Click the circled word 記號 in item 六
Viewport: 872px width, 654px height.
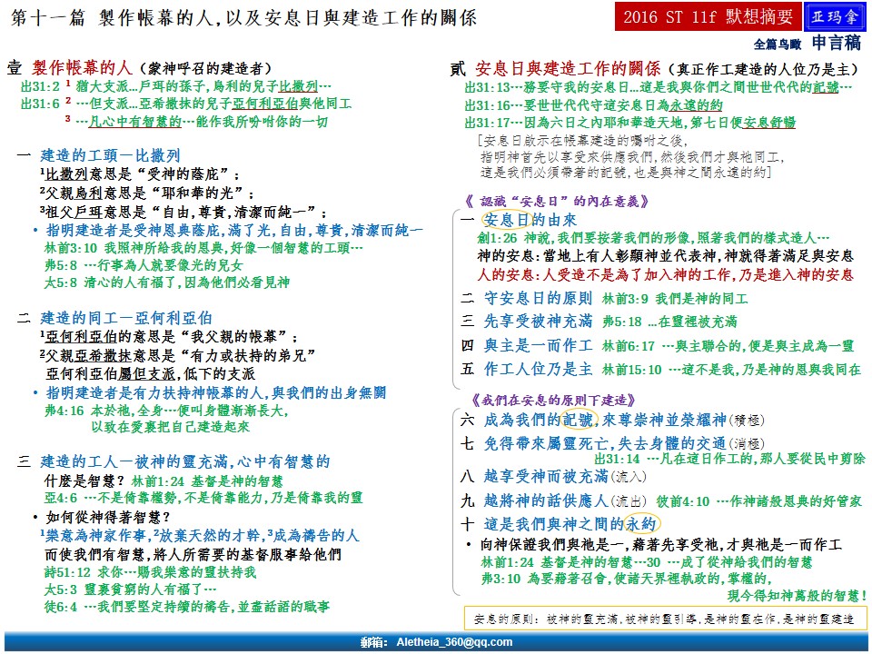(578, 419)
